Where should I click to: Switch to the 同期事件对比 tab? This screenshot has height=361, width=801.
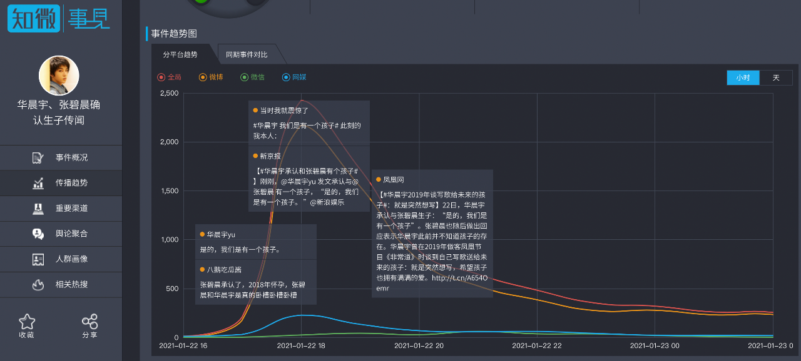[x=247, y=54]
